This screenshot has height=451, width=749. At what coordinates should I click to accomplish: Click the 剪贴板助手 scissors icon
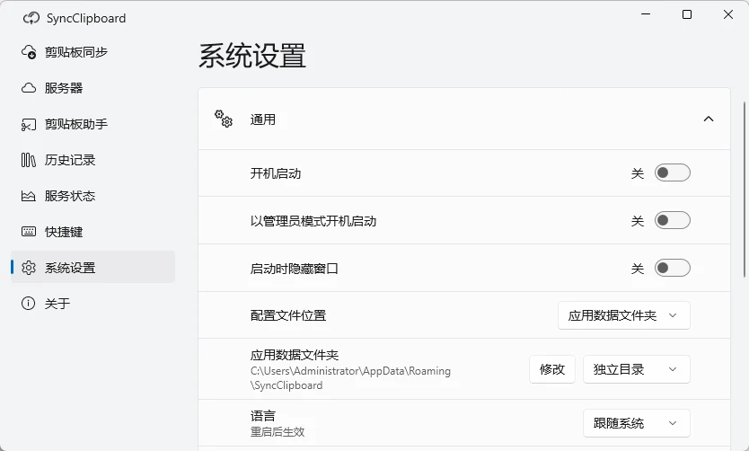tap(29, 124)
